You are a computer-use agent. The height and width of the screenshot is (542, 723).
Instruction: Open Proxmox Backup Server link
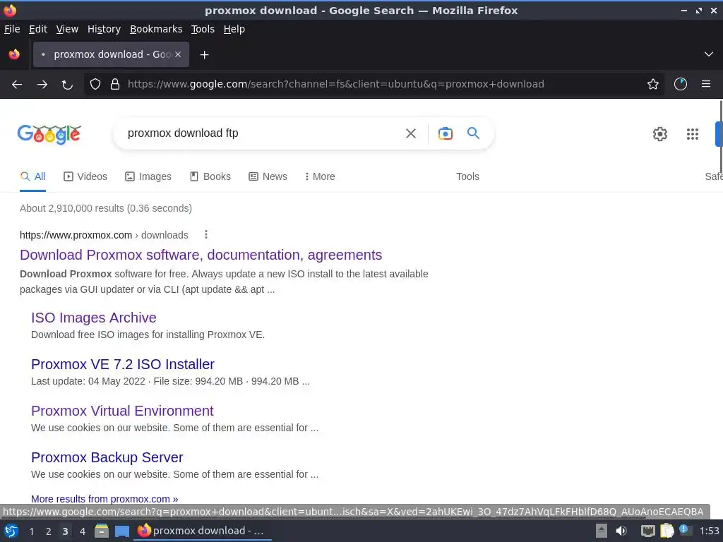(x=107, y=457)
